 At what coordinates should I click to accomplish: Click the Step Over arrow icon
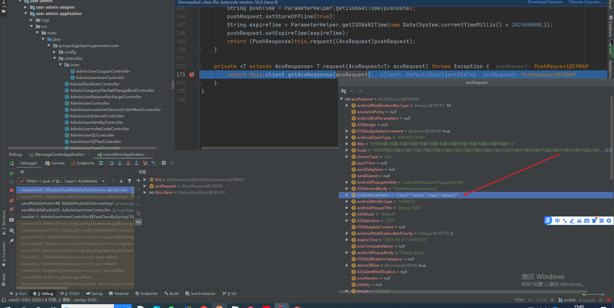tap(112, 163)
